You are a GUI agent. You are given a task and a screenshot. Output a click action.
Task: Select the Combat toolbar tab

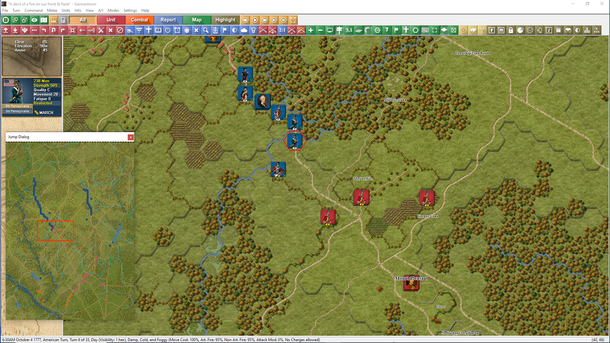click(x=139, y=20)
